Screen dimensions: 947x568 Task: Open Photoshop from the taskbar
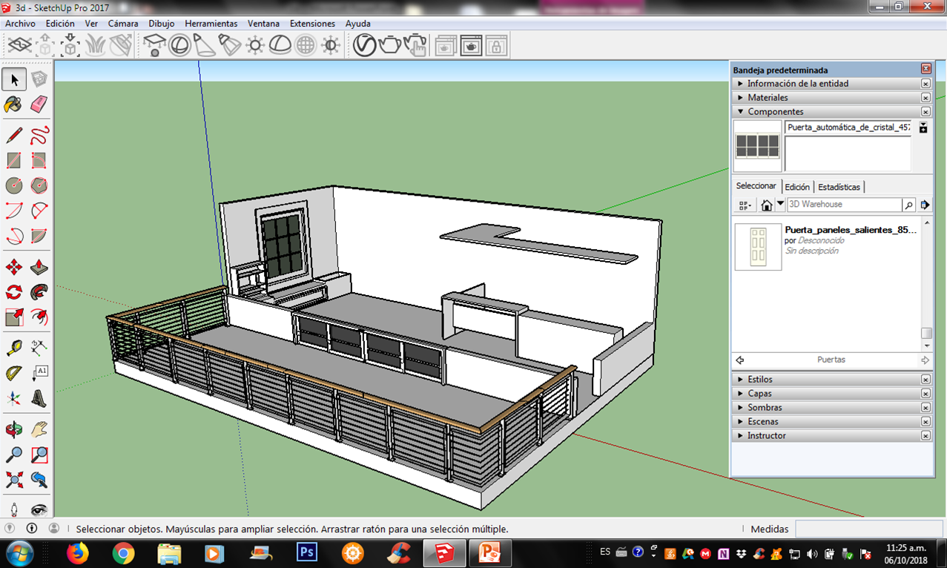(x=306, y=553)
